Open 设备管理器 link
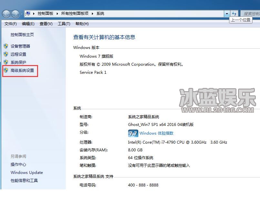260x200 pixels. (x=20, y=46)
